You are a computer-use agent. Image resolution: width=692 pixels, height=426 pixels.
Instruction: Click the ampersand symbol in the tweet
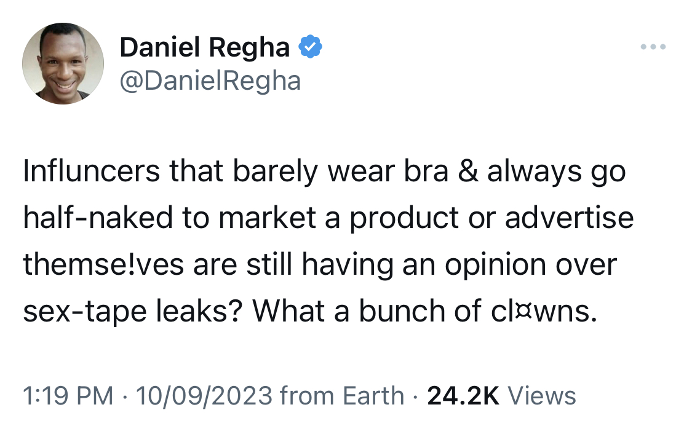[468, 171]
